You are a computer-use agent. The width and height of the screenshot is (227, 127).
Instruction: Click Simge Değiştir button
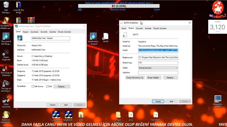click(x=154, y=78)
